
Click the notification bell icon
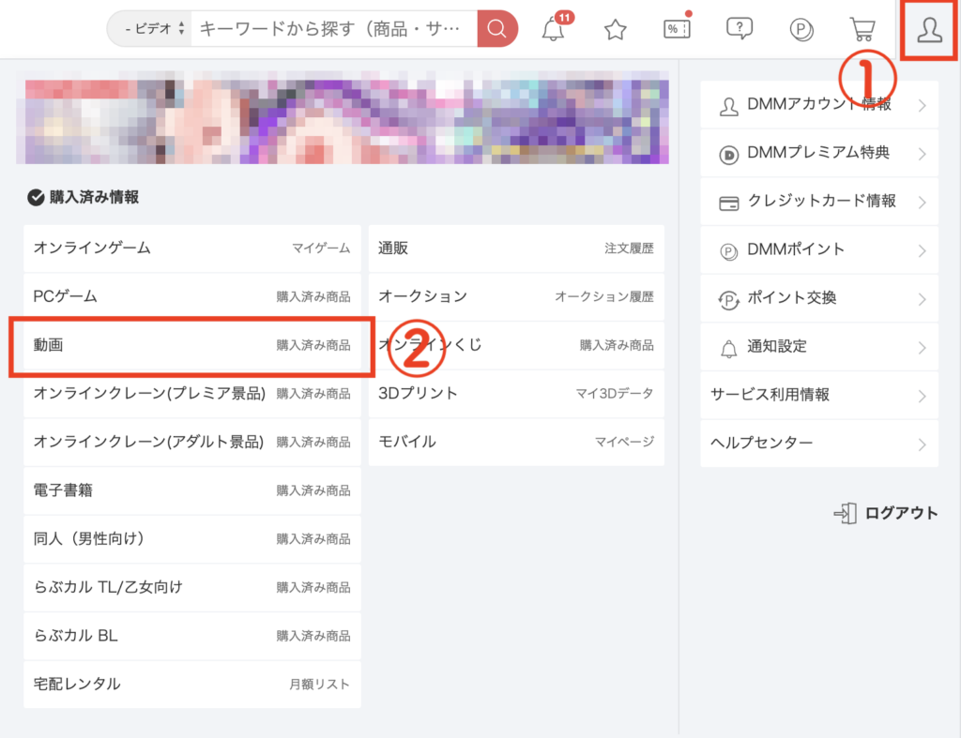tap(555, 29)
